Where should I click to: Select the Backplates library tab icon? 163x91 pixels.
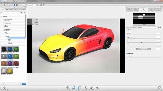[15, 9]
